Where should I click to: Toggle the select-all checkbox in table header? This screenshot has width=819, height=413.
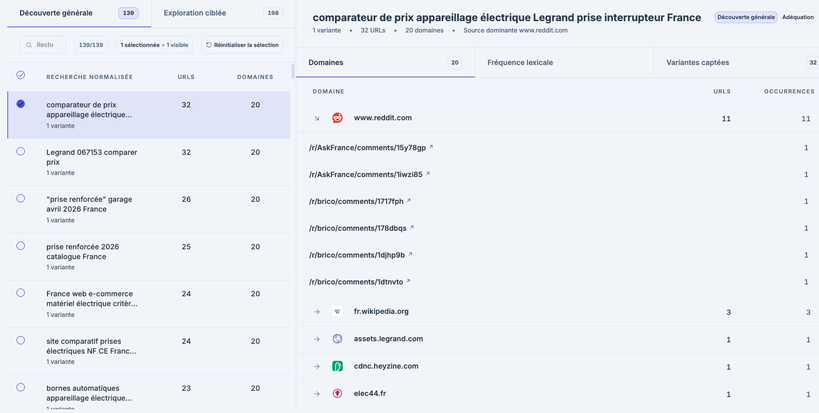(x=21, y=75)
